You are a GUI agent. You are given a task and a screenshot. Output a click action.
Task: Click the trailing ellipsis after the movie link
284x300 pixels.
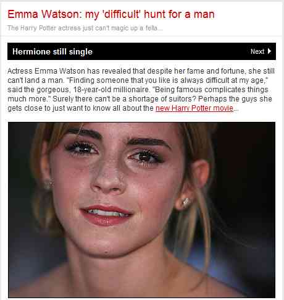[x=236, y=109]
